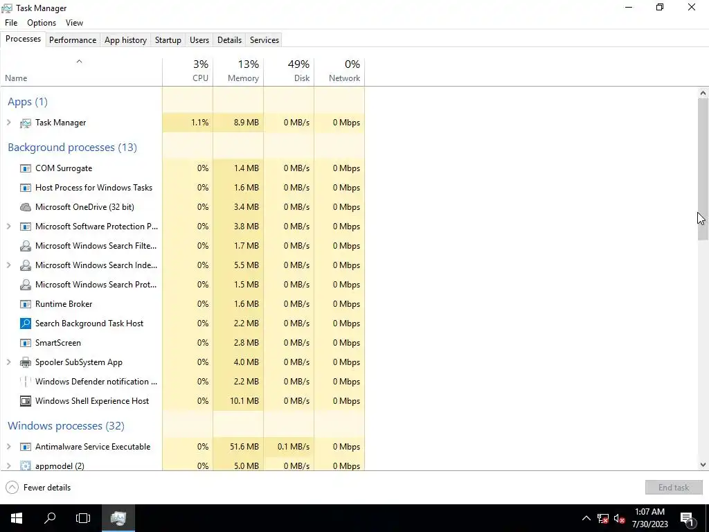
Task: Open the network status tray icon
Action: click(603, 518)
